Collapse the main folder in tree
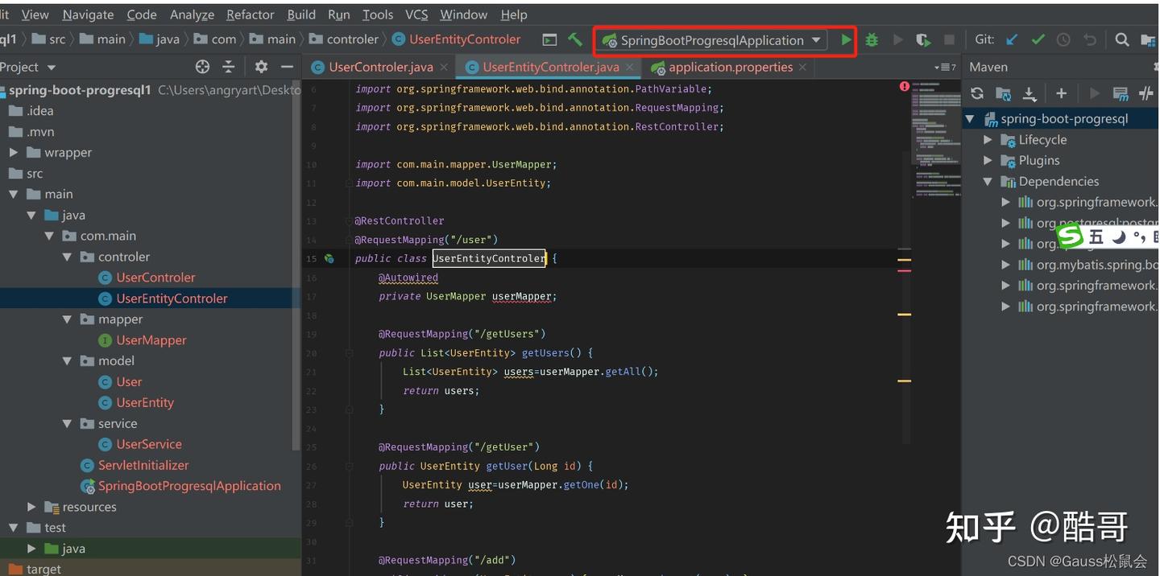 pos(13,194)
